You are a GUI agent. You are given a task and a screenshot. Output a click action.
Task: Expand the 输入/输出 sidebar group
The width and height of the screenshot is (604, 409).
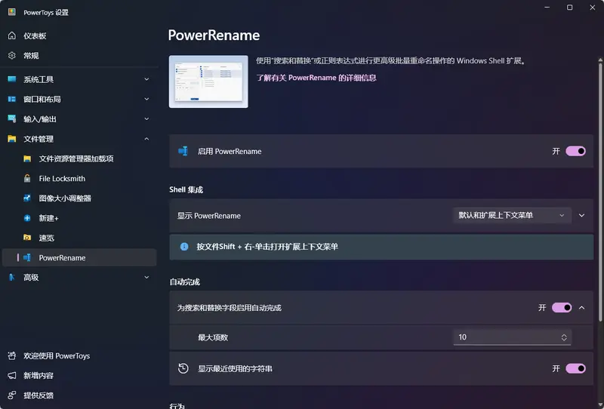point(146,118)
